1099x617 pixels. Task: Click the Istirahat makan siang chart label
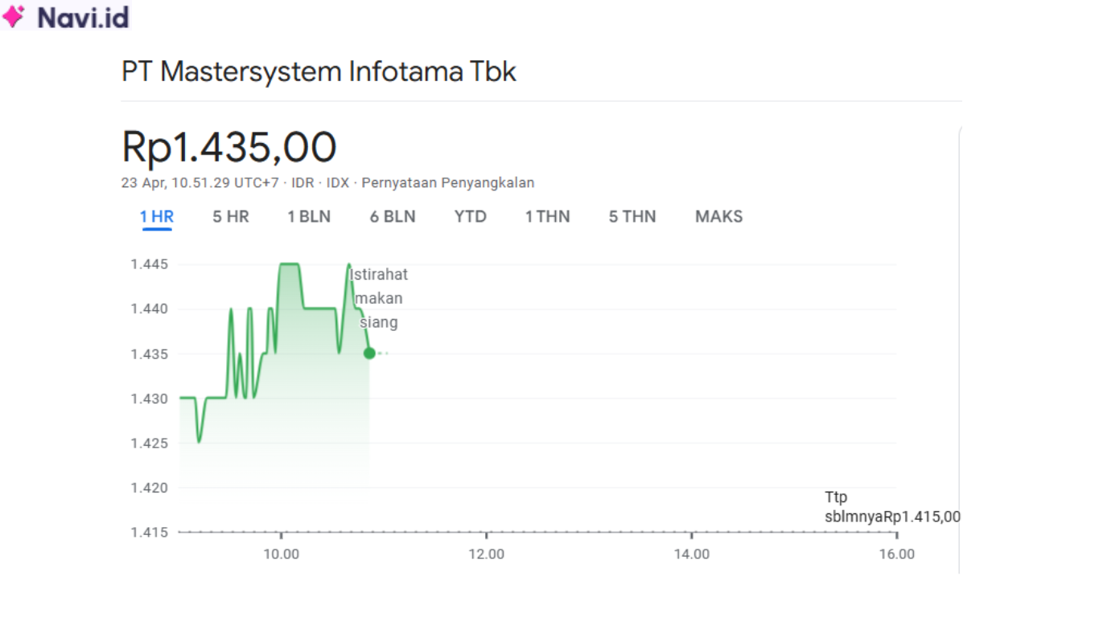coord(378,298)
